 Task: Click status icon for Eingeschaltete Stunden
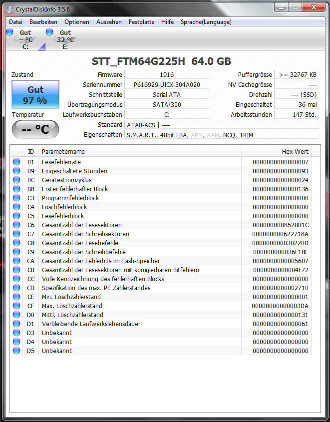click(16, 171)
